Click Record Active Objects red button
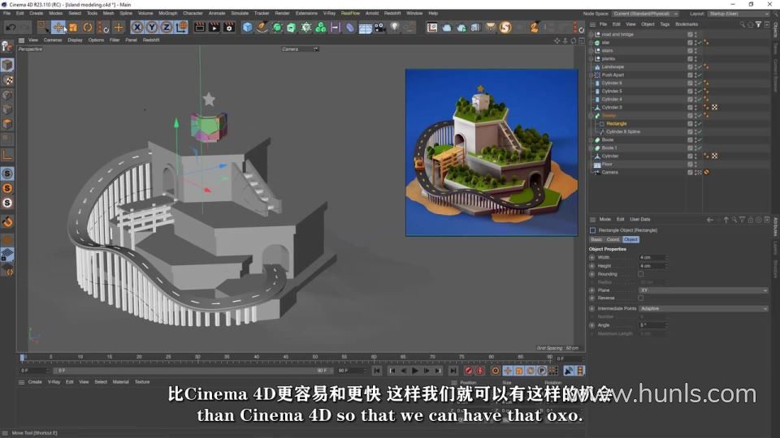780x438 pixels. (469, 371)
